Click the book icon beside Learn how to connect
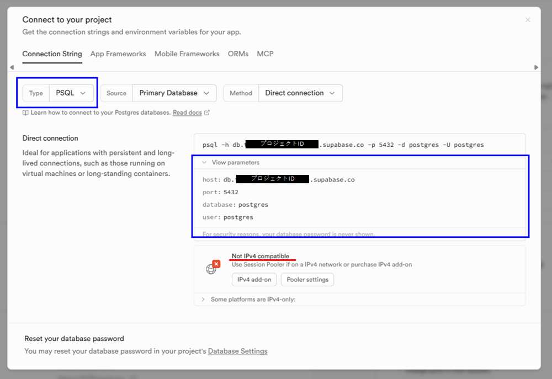Image resolution: width=552 pixels, height=379 pixels. click(x=25, y=113)
